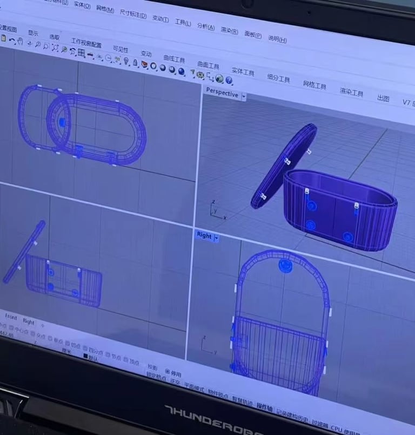The width and height of the screenshot is (415, 435).
Task: Toggle 正交 ortho mode in status bar
Action: [x=175, y=381]
